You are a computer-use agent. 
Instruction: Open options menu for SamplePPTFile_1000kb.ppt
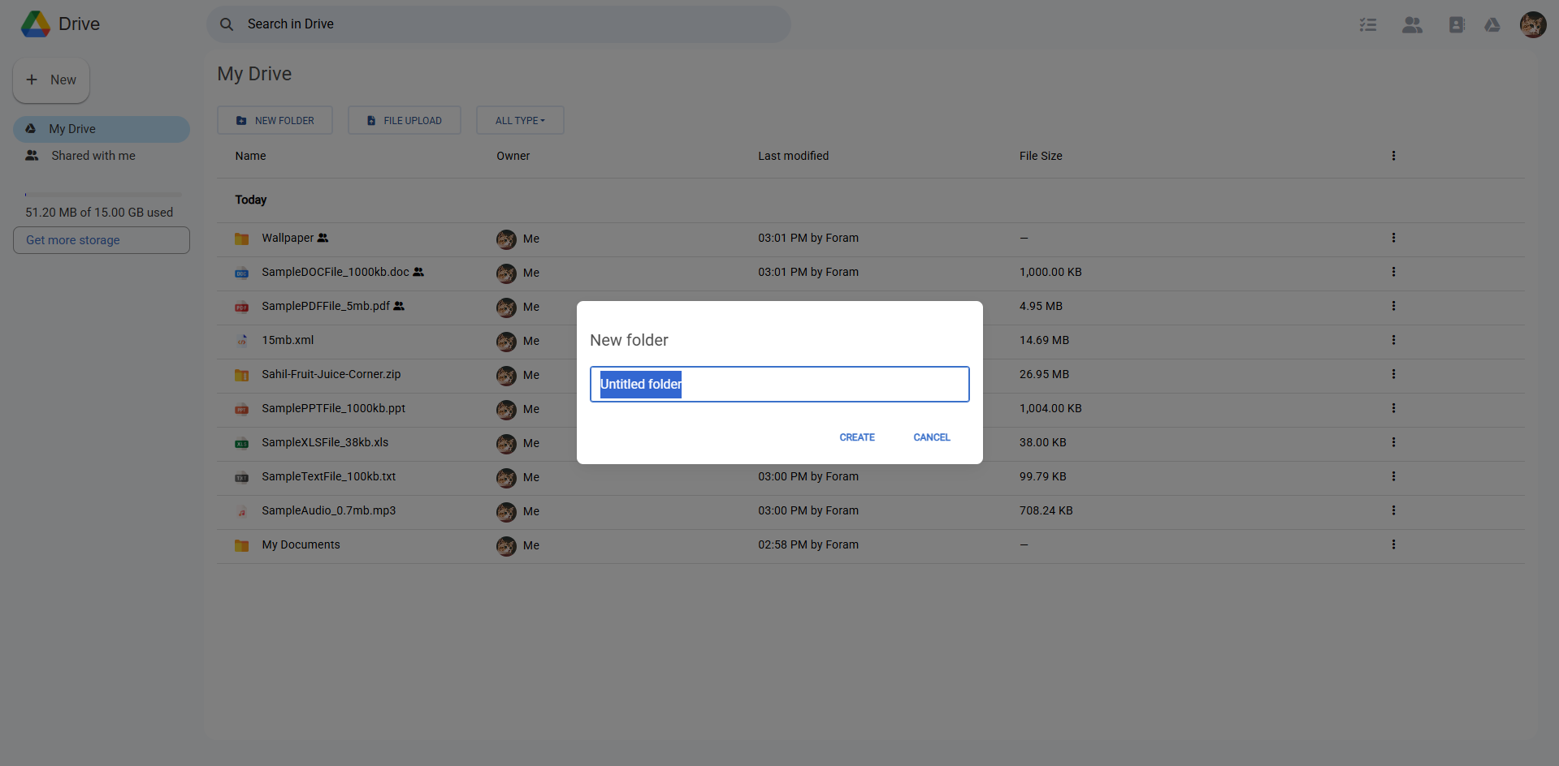pyautogui.click(x=1394, y=408)
